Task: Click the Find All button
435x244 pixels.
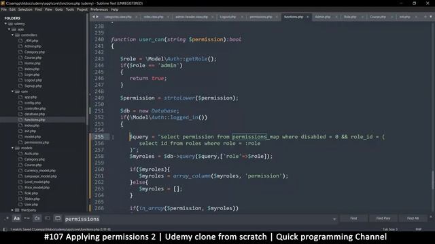Action: [x=413, y=218]
